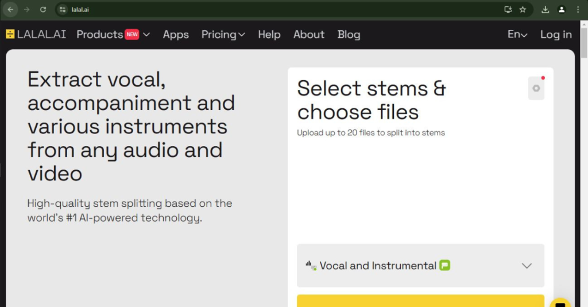Open the browser downloads icon

coord(546,10)
